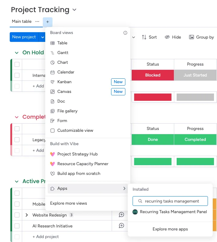This screenshot has height=242, width=217.
Task: Click the Recurring Tasks Management Panel app icon
Action: coord(135,212)
